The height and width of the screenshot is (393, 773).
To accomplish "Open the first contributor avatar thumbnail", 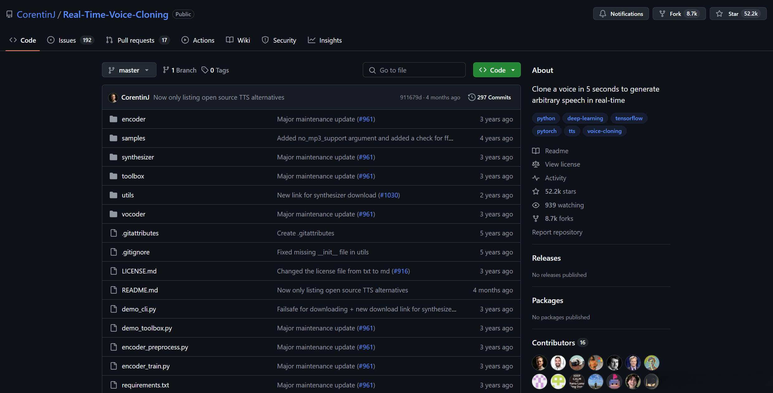I will [539, 363].
